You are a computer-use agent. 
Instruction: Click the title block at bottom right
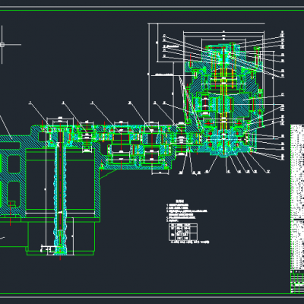(x=297, y=281)
